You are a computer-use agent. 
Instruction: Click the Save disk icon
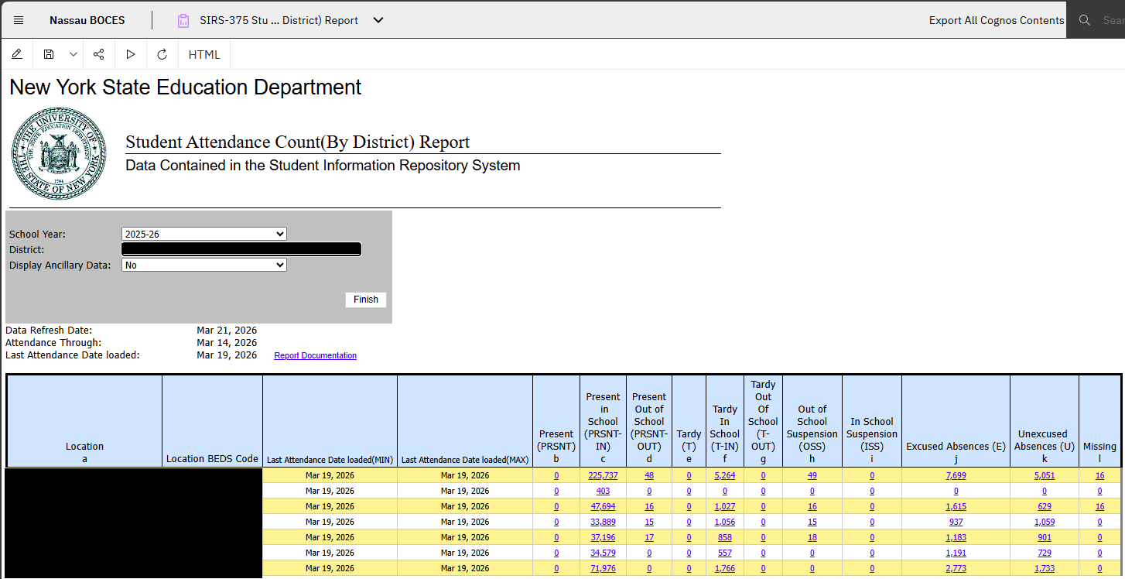[x=49, y=54]
